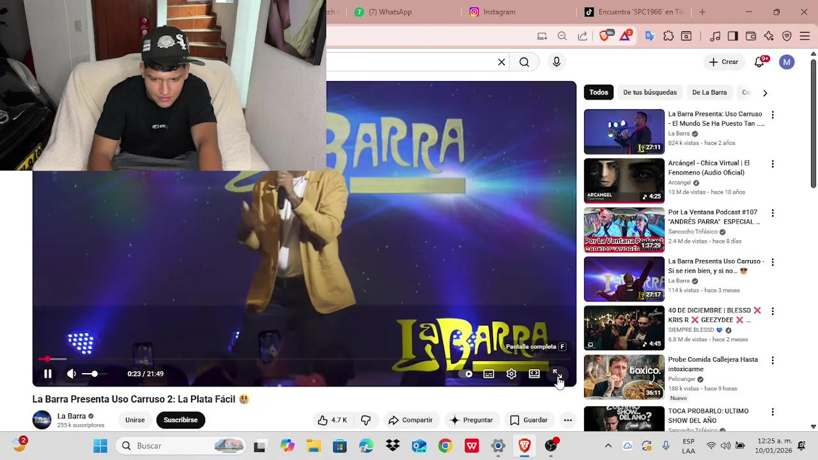Show more filter chips with the right arrow
Screen dimensions: 818x460
pos(765,93)
